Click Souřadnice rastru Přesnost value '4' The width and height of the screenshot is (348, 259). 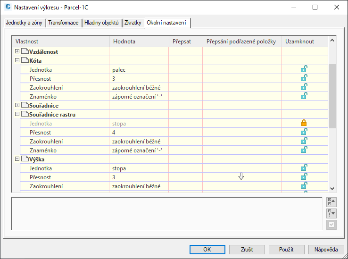click(114, 133)
